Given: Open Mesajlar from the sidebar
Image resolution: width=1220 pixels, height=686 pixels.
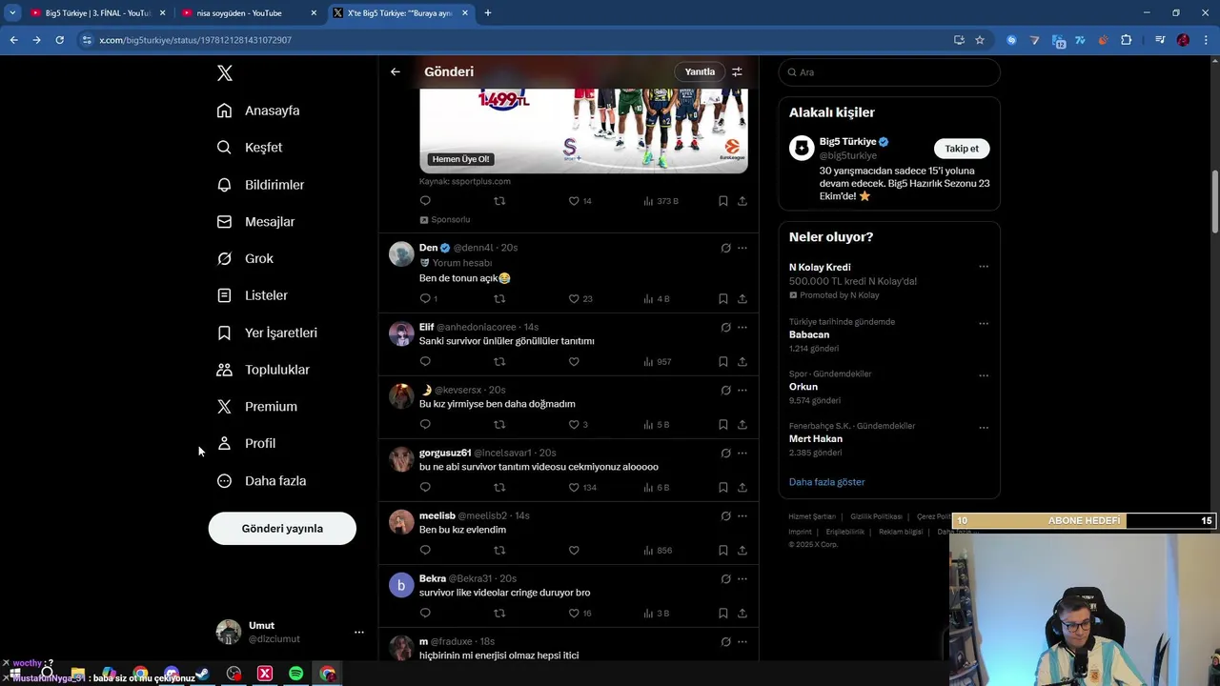Looking at the screenshot, I should pyautogui.click(x=255, y=222).
